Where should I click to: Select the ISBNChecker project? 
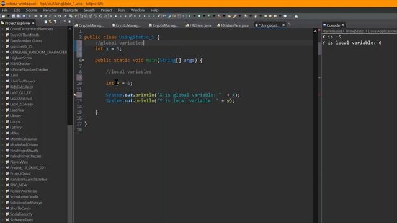click(20, 64)
